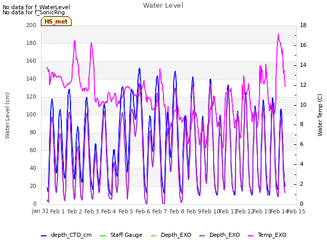Click the 'No data for f_WaterLevel' message
Screen dimensions: 327x245
click(36, 7)
